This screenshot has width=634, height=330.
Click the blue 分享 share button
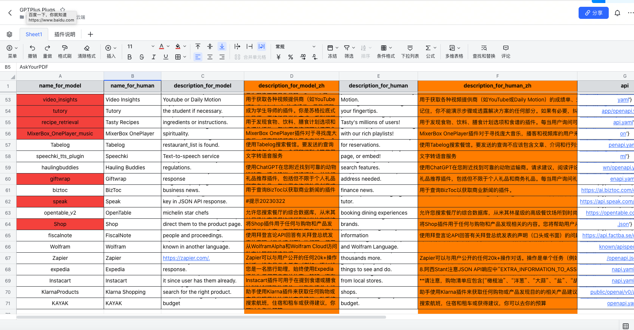point(594,13)
